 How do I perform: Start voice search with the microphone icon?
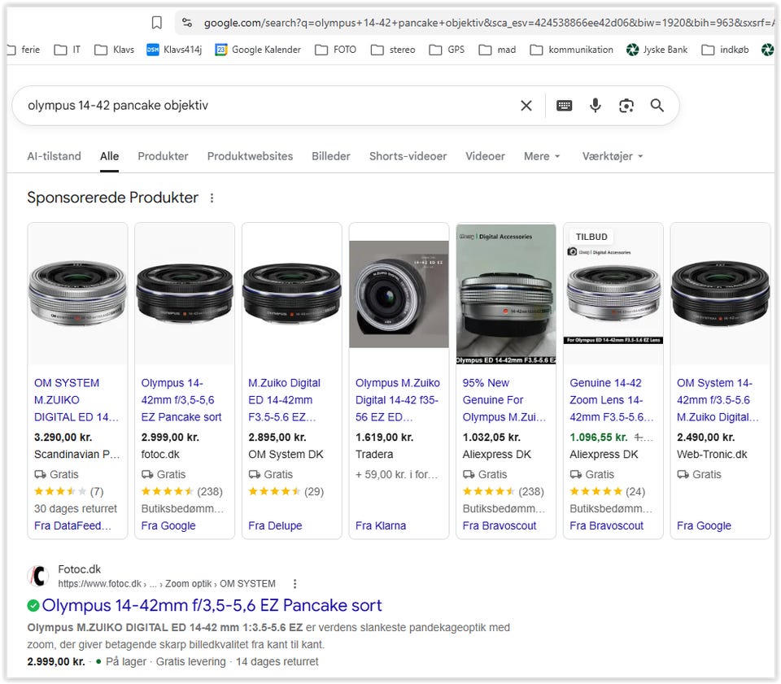pos(596,106)
